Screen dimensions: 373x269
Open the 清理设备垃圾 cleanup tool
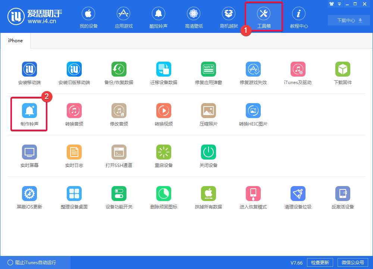pos(298,194)
